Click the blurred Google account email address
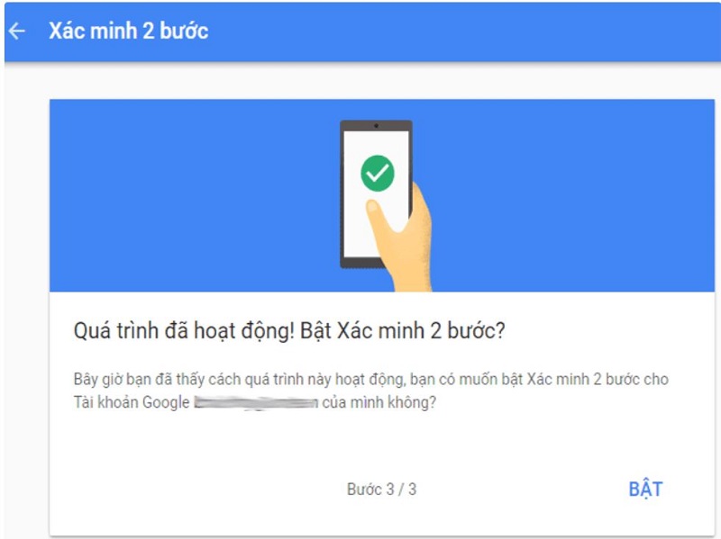 (x=256, y=402)
